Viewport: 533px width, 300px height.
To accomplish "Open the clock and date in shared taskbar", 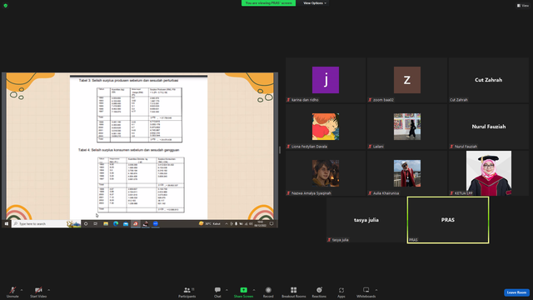I will [x=260, y=224].
